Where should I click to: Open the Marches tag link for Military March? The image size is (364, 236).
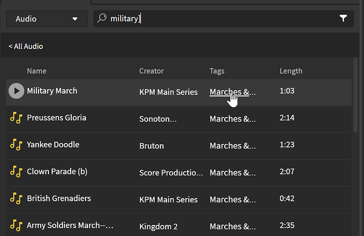point(233,92)
